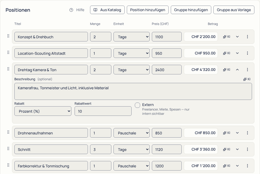Image resolution: width=260 pixels, height=174 pixels.
Task: Open the three-dot menu for Drehtag Kamera & Ton
Action: [247, 70]
